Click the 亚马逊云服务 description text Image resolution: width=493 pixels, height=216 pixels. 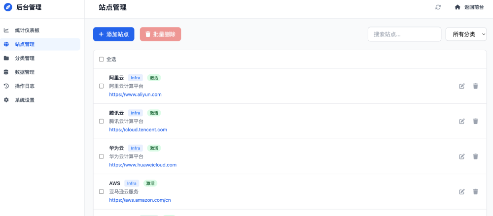[124, 191]
